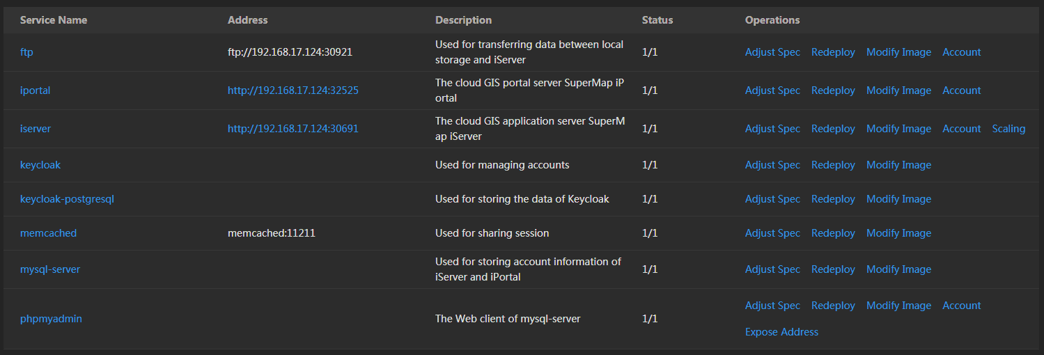Click Modify Image for memcached
Image resolution: width=1044 pixels, height=355 pixels.
pos(898,233)
